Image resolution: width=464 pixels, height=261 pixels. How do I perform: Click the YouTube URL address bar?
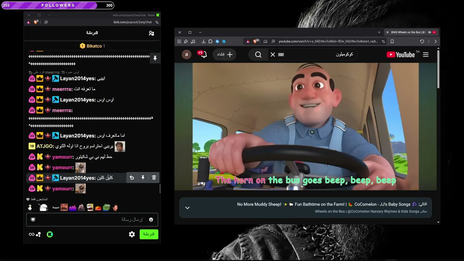coord(328,41)
